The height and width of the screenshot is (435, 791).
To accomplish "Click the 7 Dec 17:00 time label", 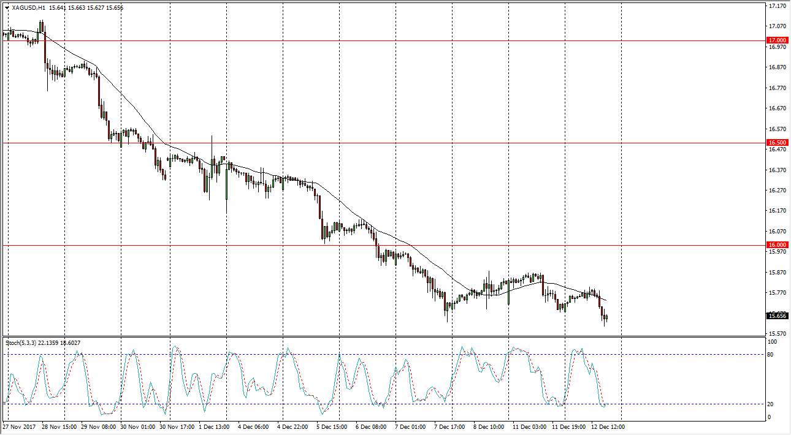I will pyautogui.click(x=449, y=426).
